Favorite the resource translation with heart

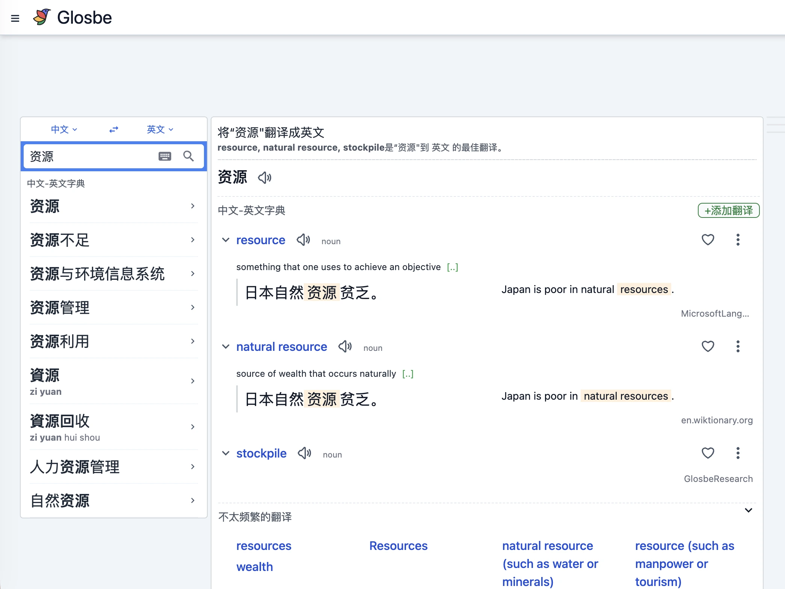708,240
